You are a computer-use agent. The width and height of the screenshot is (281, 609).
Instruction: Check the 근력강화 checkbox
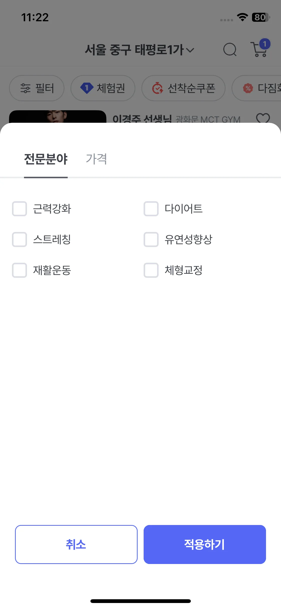coord(19,209)
